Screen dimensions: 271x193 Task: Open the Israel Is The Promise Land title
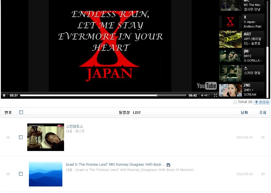click(115, 164)
